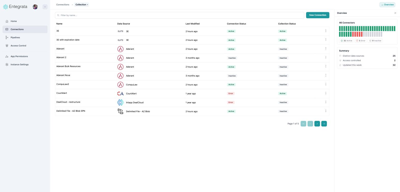
Task: Click the Distinct data sources summary row
Action: tap(367, 56)
